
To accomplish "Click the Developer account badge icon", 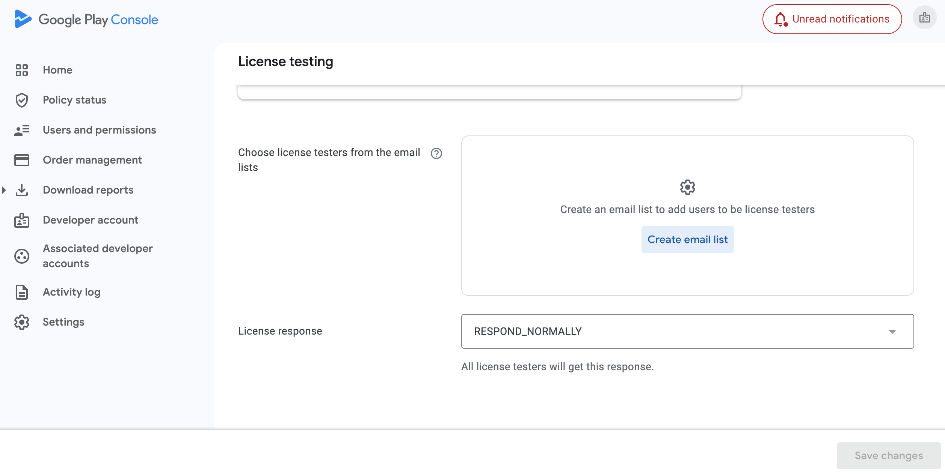I will 22,220.
